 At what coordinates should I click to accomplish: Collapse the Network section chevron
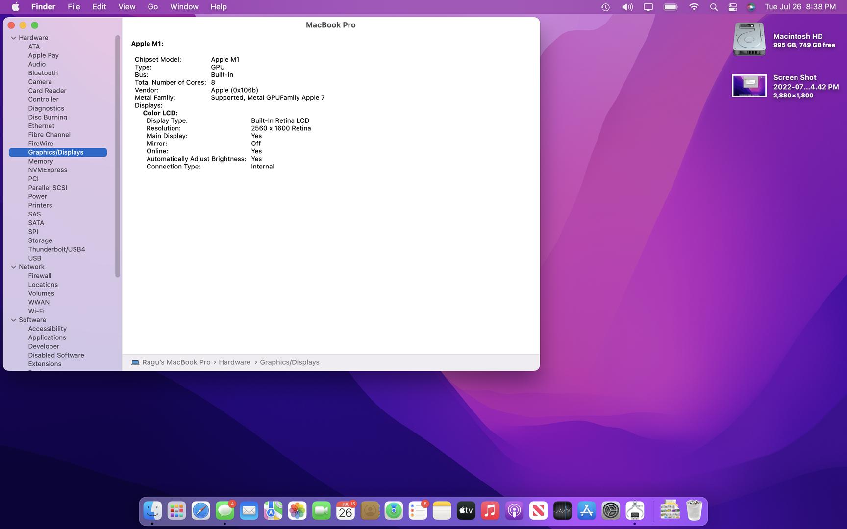13,267
